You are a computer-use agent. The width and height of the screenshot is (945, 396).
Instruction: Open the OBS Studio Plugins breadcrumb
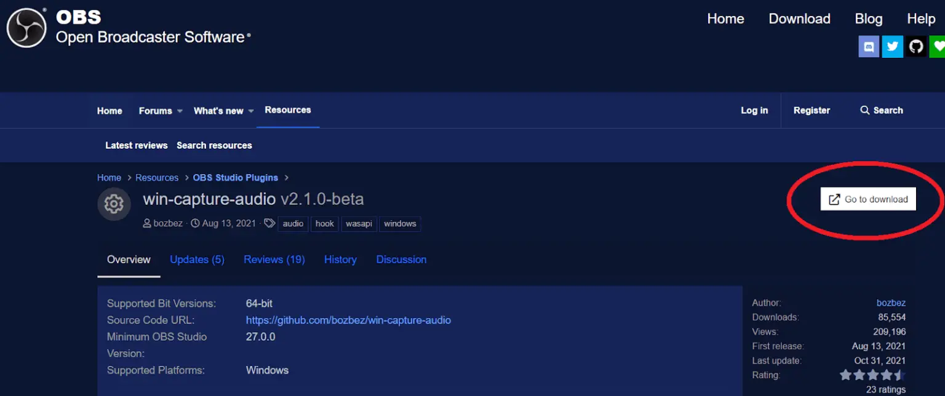pyautogui.click(x=235, y=177)
